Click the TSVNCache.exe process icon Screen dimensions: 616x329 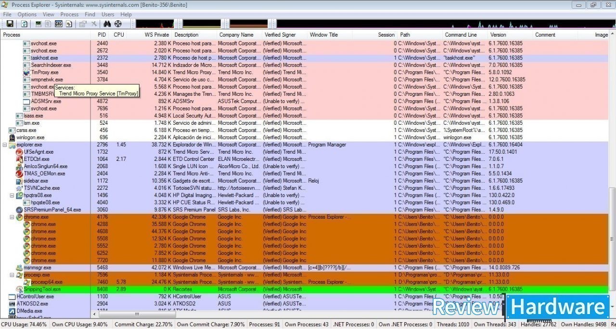click(20, 188)
